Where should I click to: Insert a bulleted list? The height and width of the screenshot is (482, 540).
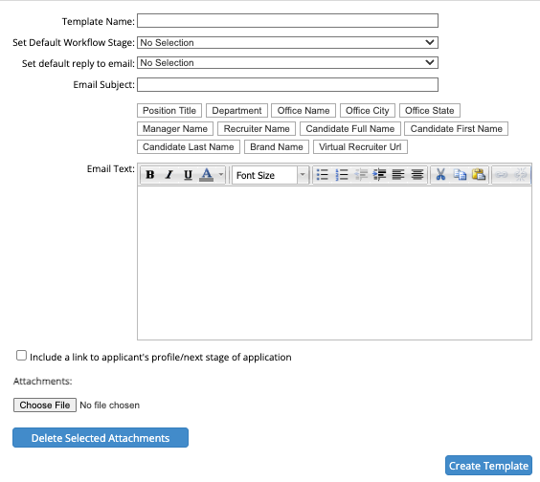[323, 175]
